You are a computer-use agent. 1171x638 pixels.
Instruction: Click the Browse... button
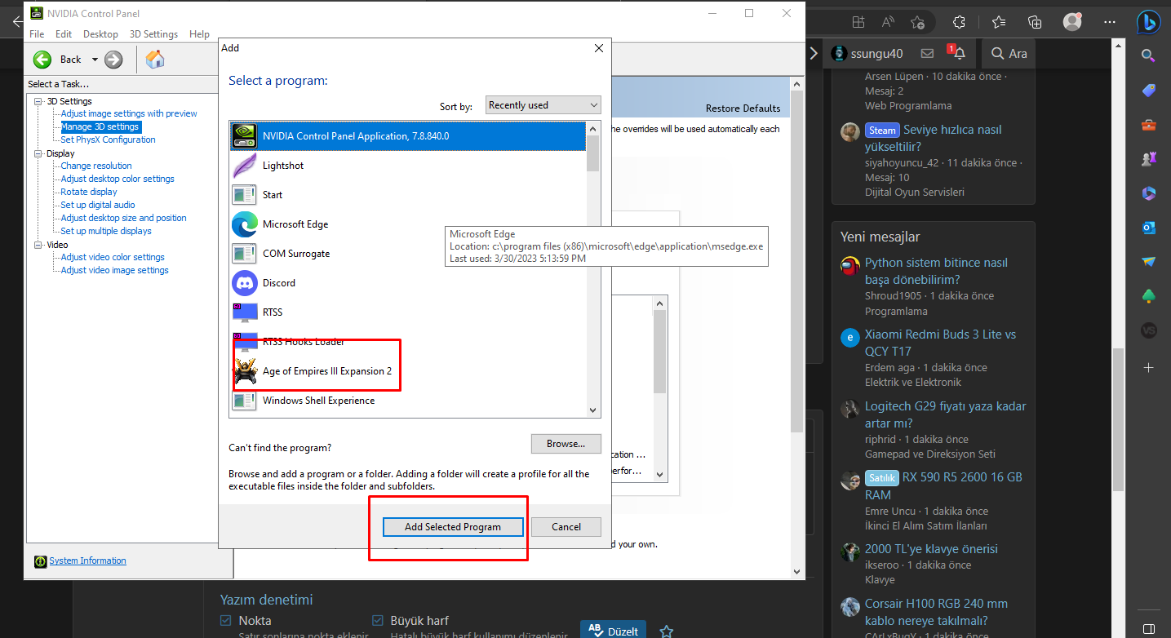pos(566,444)
